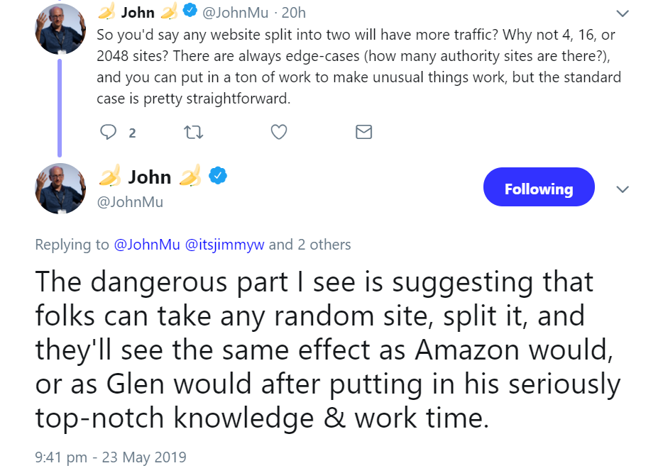Send top tweet via direct message icon
This screenshot has height=473, width=663.
[x=363, y=133]
